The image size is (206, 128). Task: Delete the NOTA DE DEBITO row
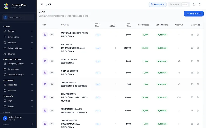point(198,61)
